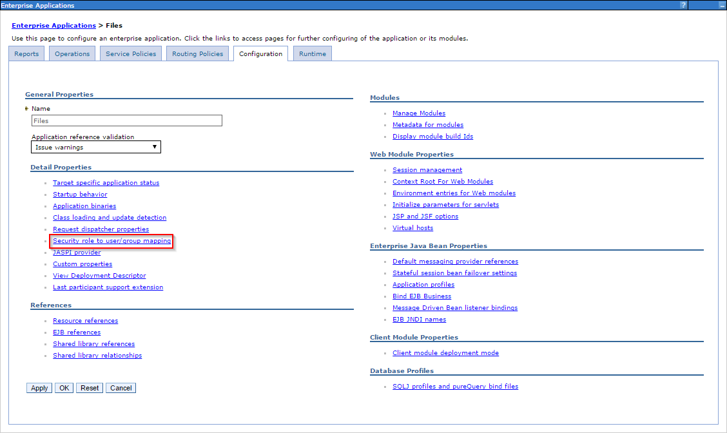Click the OK button
Viewport: 727px width, 433px height.
64,387
